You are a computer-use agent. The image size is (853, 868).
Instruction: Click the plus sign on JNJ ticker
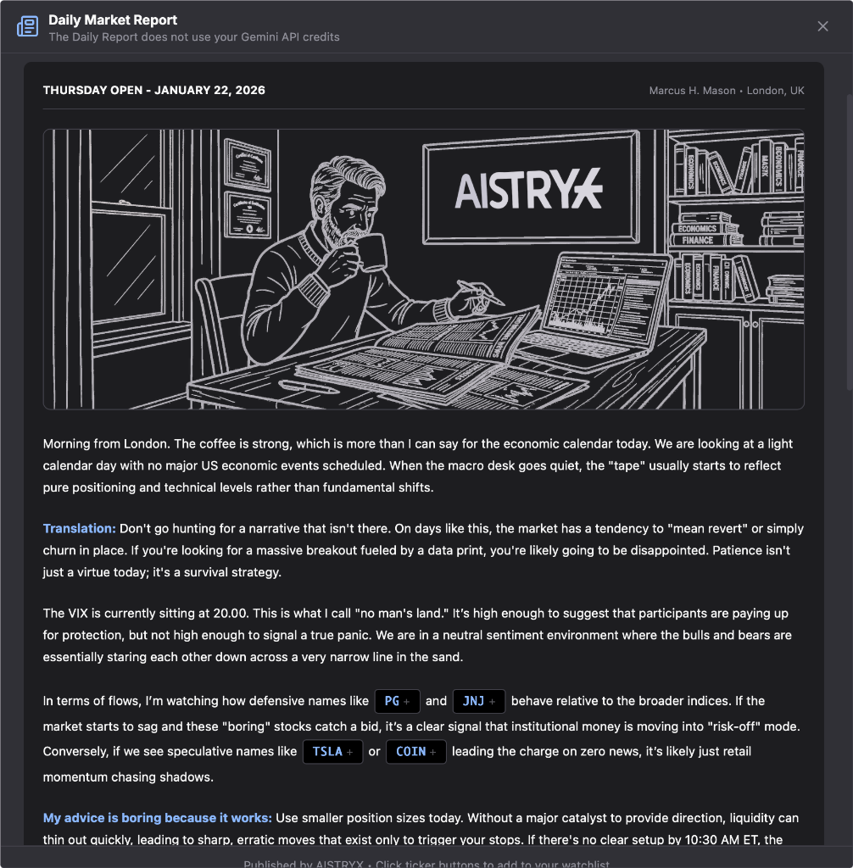(492, 702)
